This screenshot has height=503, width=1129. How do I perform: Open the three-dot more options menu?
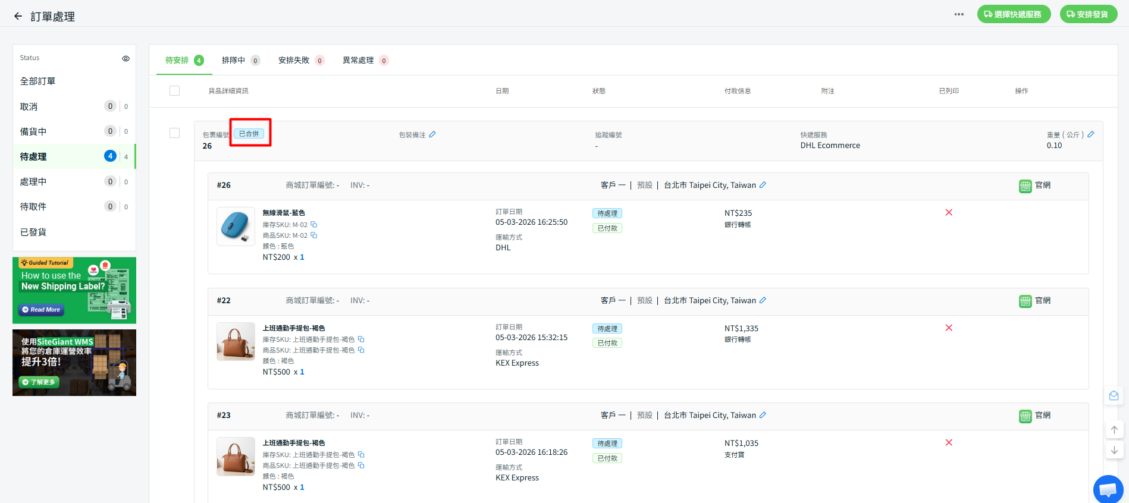(959, 14)
